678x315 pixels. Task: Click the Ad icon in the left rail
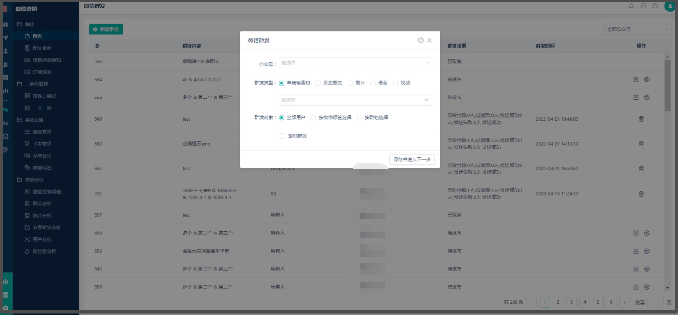tap(5, 123)
